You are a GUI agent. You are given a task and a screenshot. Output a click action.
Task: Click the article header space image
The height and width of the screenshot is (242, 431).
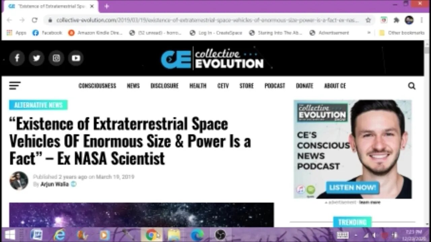[x=141, y=215]
